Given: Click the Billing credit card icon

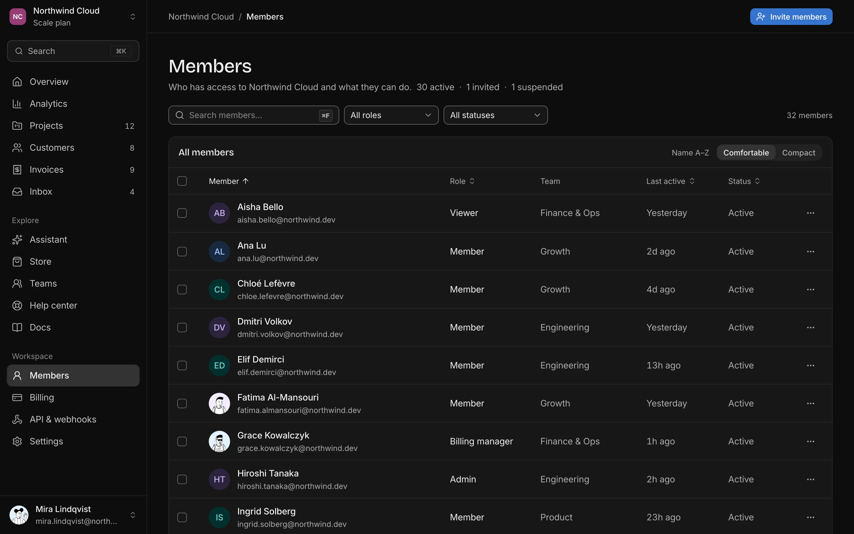Looking at the screenshot, I should tap(17, 397).
